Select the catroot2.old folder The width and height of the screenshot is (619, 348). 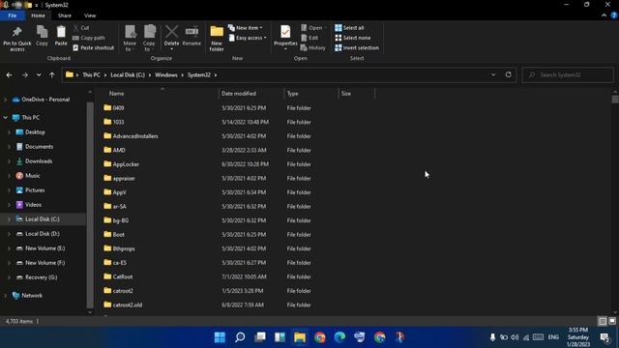[x=127, y=304]
